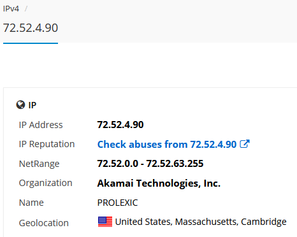Screen dimensions: 297x237
Task: Select the bold IP Address value 72.52.4.90
Action: pos(120,125)
